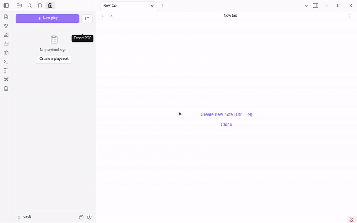This screenshot has height=223, width=357.
Task: Click the New tab title in view header
Action: 230,16
